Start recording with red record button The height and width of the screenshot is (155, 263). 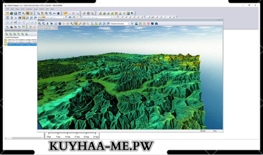point(148,24)
